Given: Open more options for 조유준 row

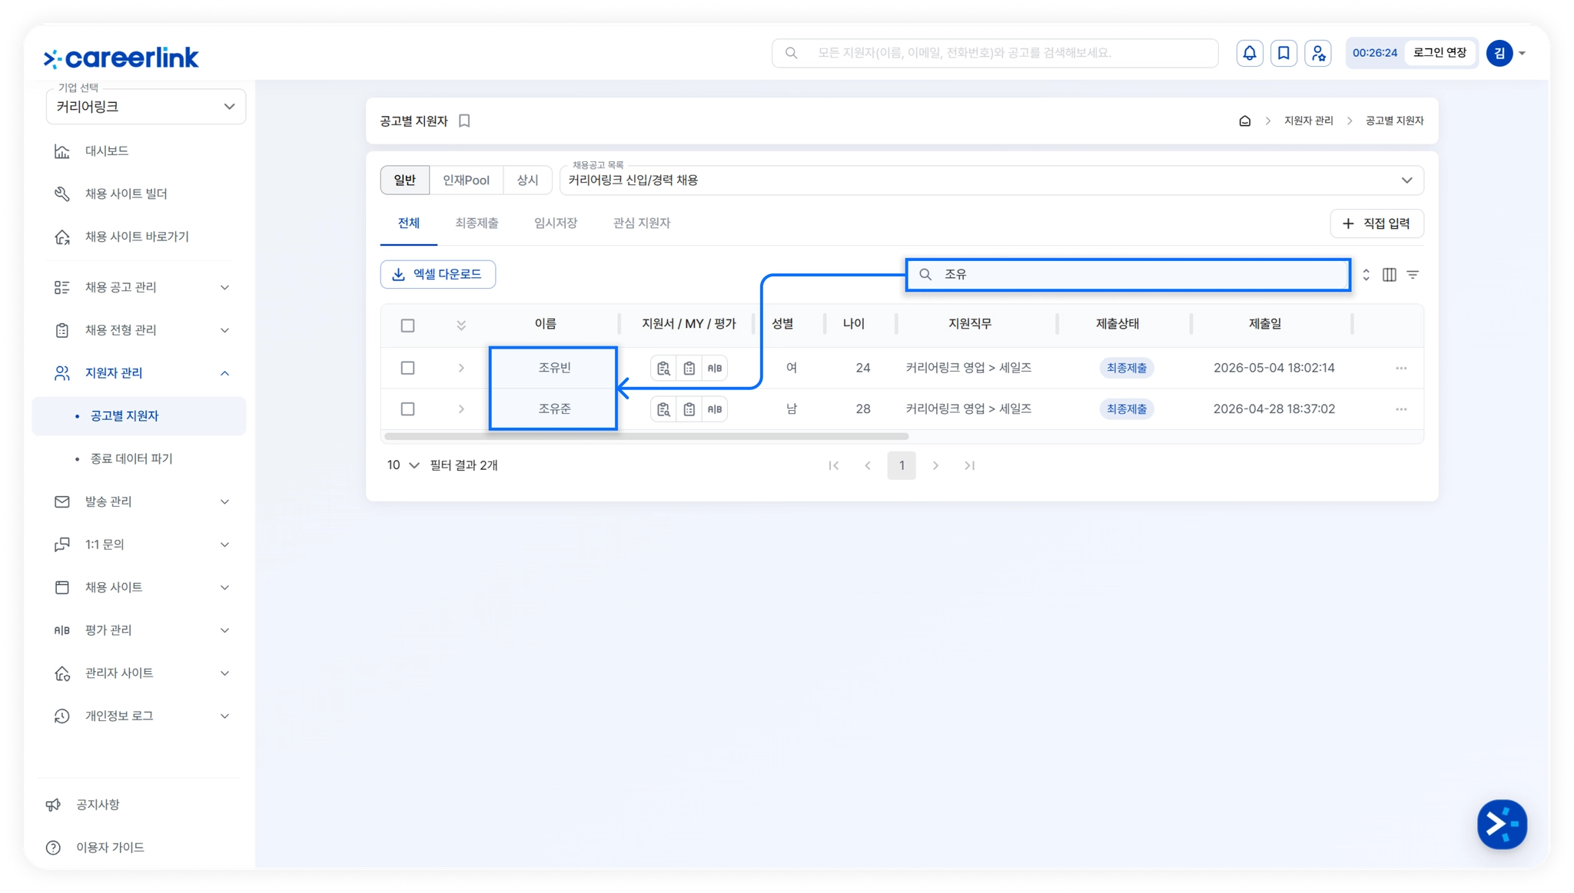Looking at the screenshot, I should click(x=1401, y=409).
